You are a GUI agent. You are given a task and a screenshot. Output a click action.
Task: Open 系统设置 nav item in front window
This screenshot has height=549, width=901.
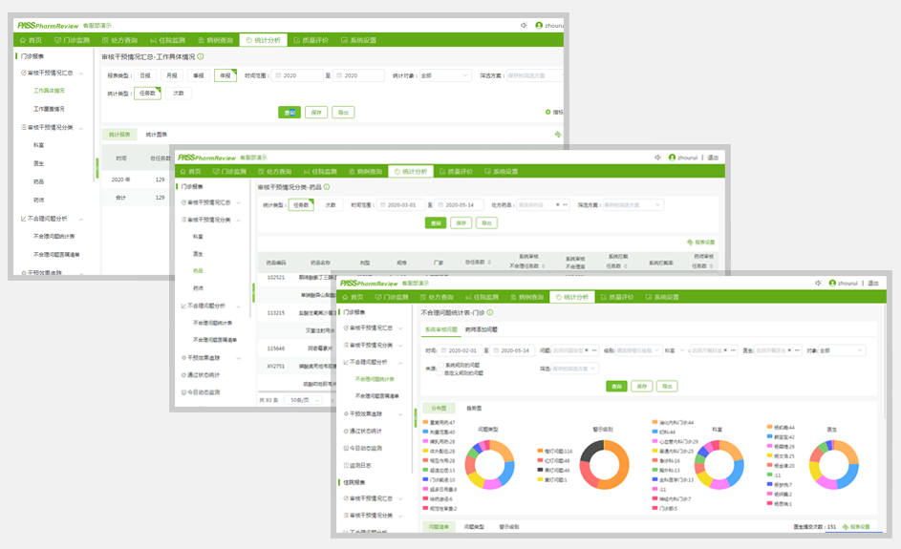point(662,298)
